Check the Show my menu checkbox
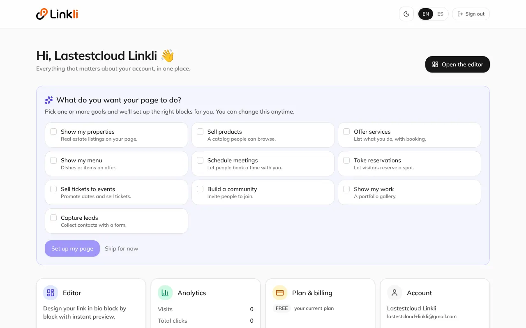The width and height of the screenshot is (526, 328). (53, 160)
